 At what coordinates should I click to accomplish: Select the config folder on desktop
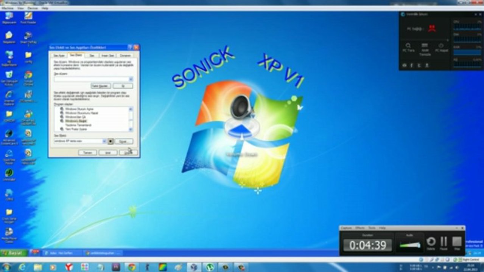point(28,57)
